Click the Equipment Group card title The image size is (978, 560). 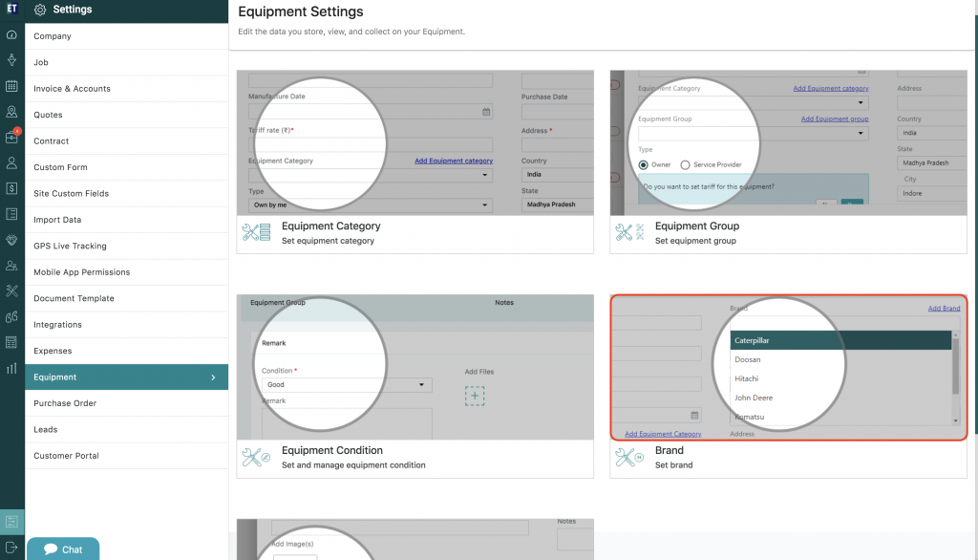[x=696, y=226]
